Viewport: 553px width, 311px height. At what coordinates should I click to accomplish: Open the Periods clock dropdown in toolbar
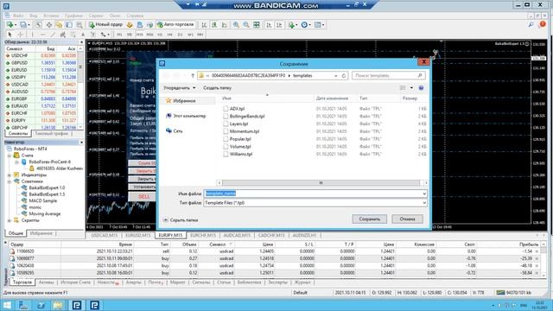[x=305, y=25]
